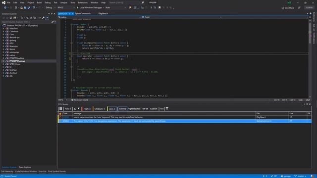
Task: Pin the Solution Explorer panel
Action: (x=52, y=14)
